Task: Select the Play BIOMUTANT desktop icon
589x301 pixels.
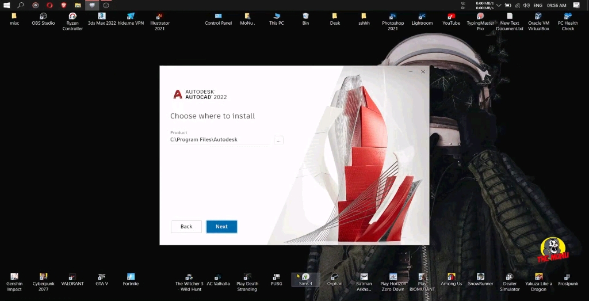Action: (x=422, y=282)
